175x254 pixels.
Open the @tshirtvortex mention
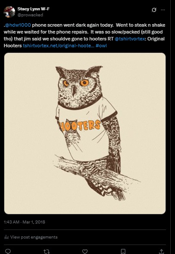click(x=129, y=39)
